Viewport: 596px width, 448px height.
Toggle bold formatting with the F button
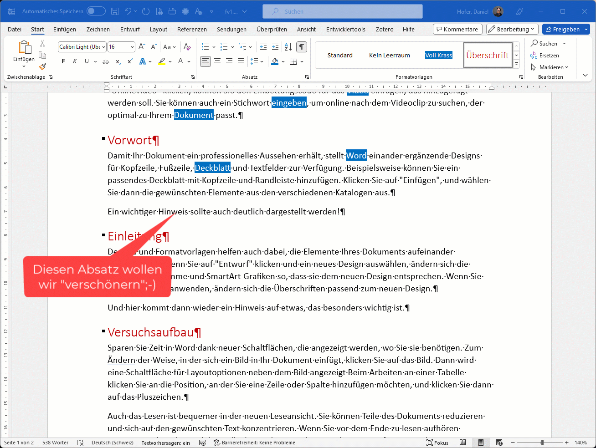(x=63, y=61)
